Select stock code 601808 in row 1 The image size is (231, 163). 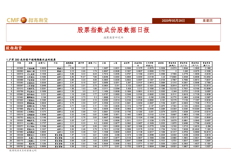(20, 68)
